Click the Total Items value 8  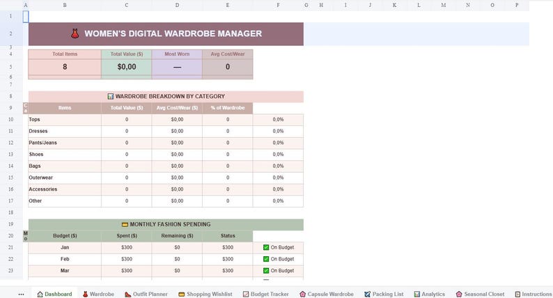tap(65, 67)
